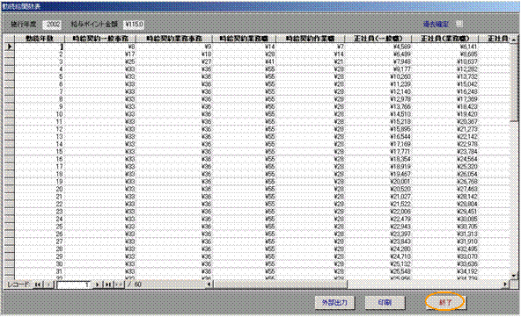The image size is (521, 317).
Task: Click the ¥17 cell in row 2
Action: [99, 54]
